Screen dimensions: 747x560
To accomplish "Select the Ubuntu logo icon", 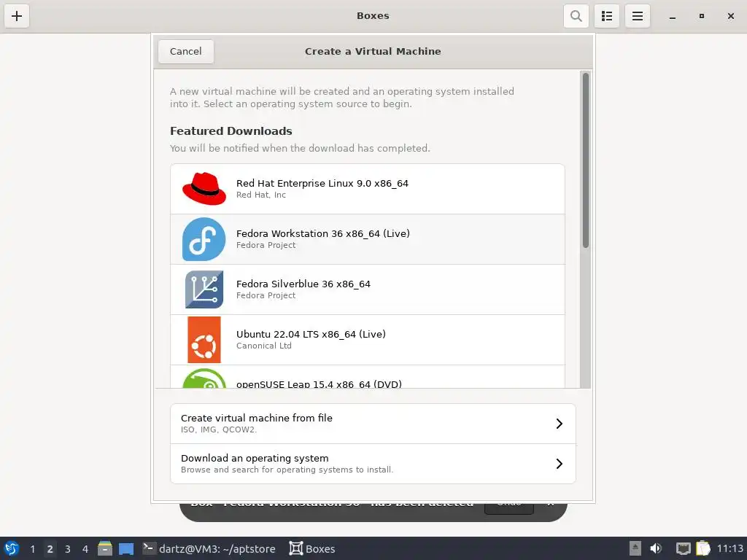I will point(204,340).
